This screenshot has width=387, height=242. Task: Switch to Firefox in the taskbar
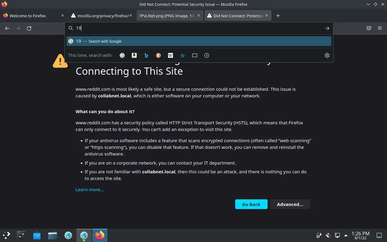100,235
